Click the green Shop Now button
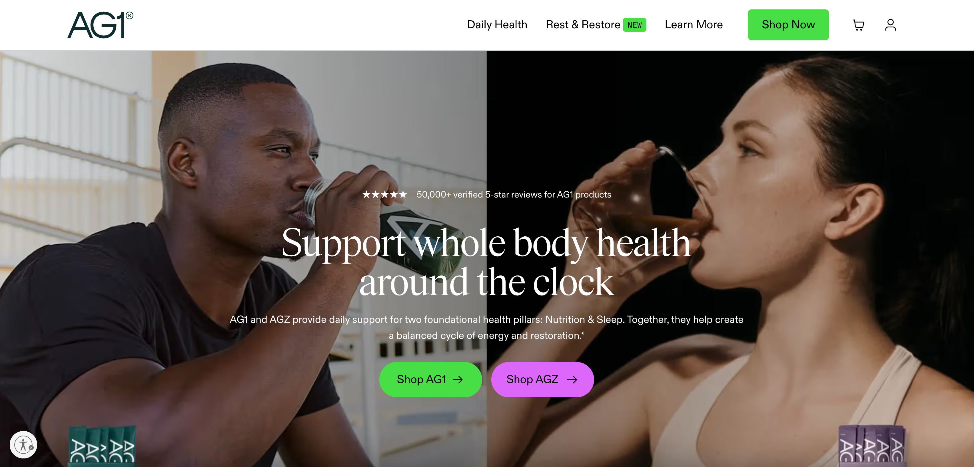 [x=788, y=25]
